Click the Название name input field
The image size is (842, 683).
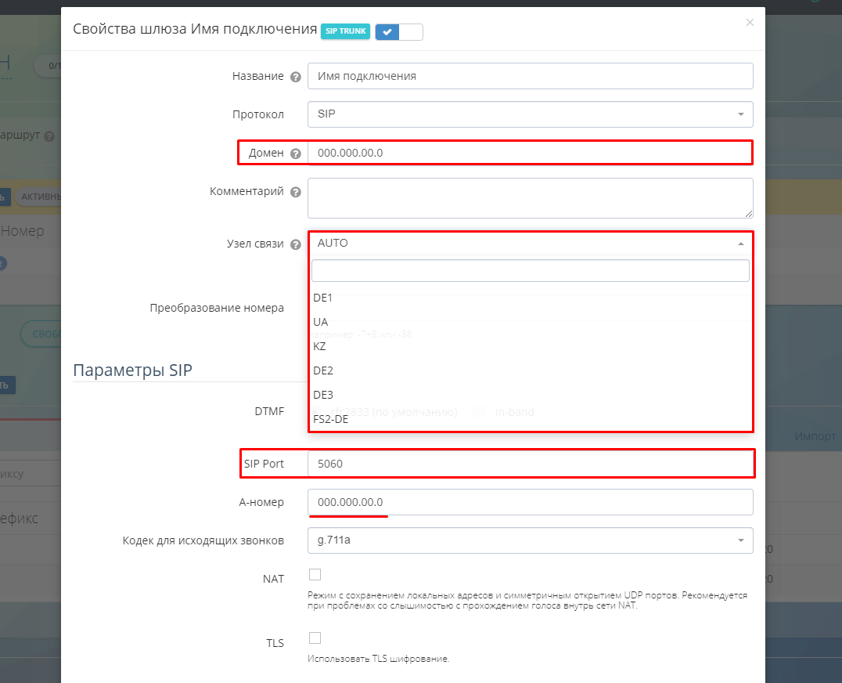[530, 76]
